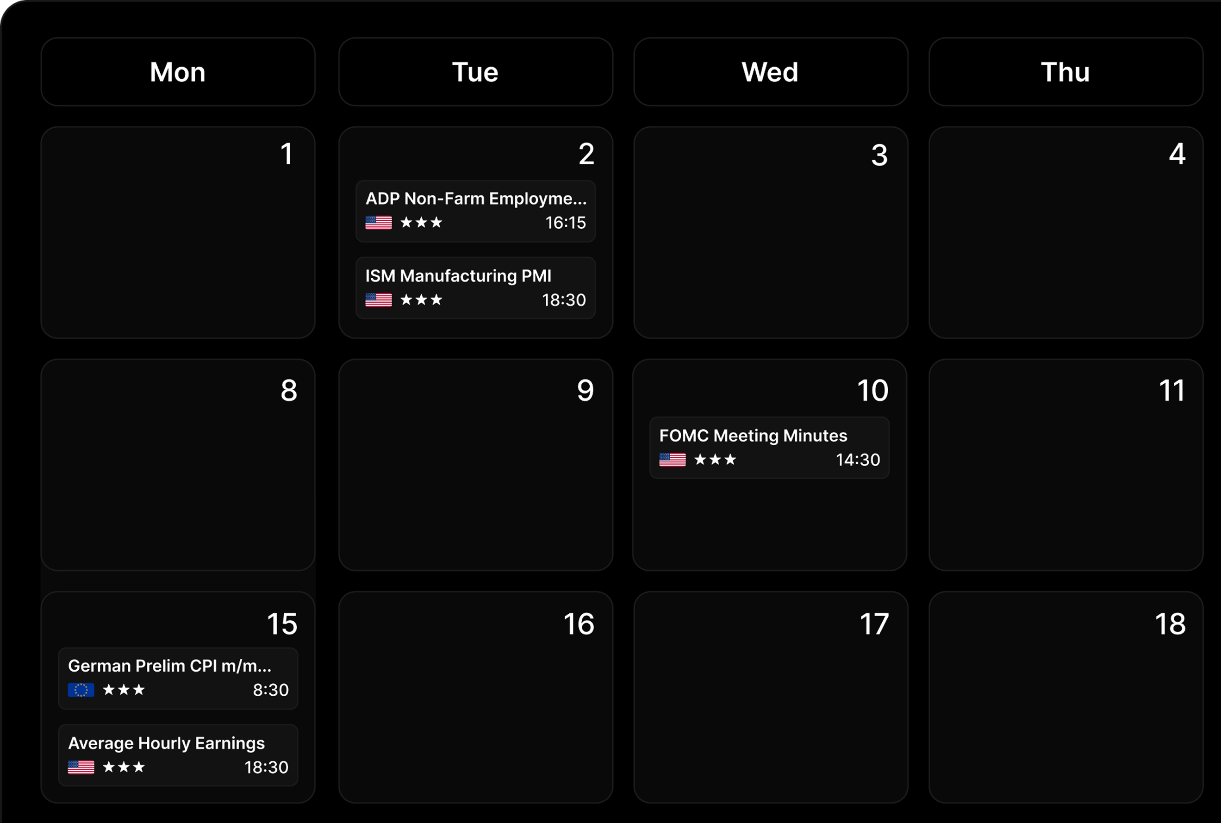This screenshot has width=1221, height=823.
Task: Click the 18:30 time on ISM Manufacturing PMI
Action: 564,300
